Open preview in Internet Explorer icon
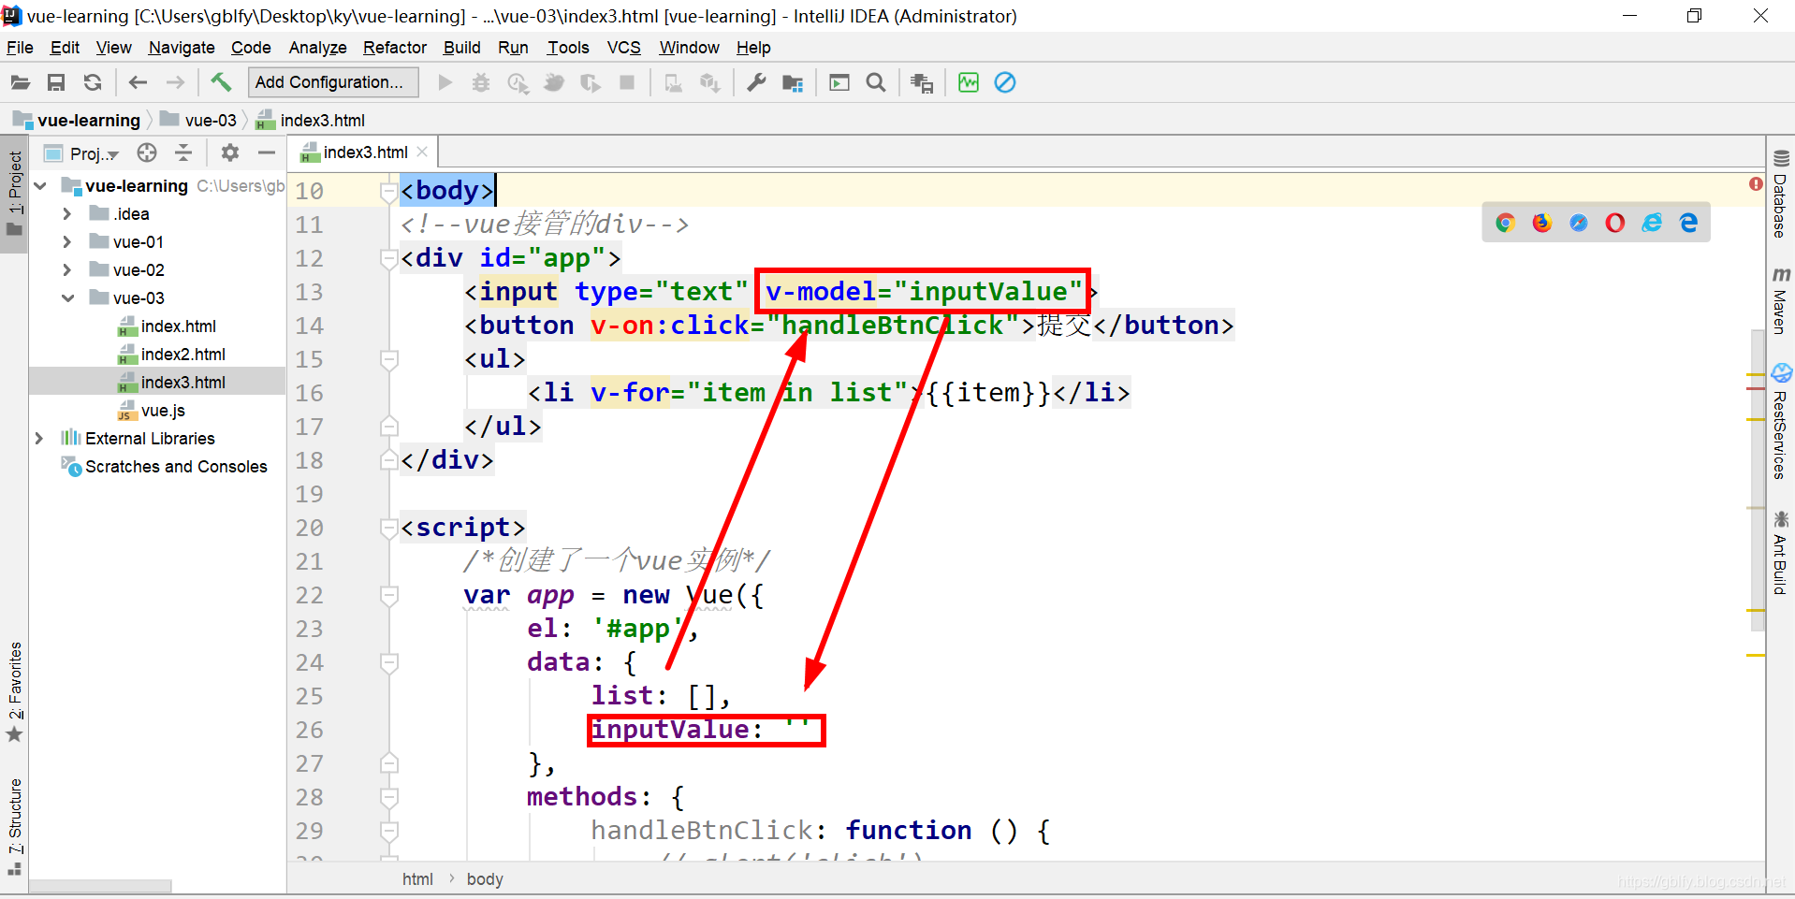 [1652, 223]
